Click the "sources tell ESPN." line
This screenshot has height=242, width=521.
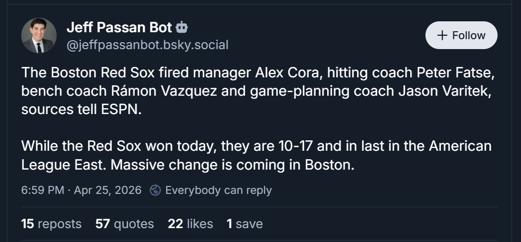coord(82,110)
